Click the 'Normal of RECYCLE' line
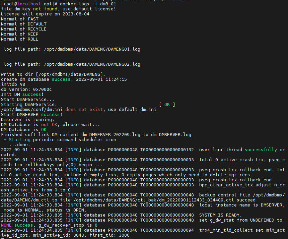Screen dimensions: 288x239 point(23,29)
